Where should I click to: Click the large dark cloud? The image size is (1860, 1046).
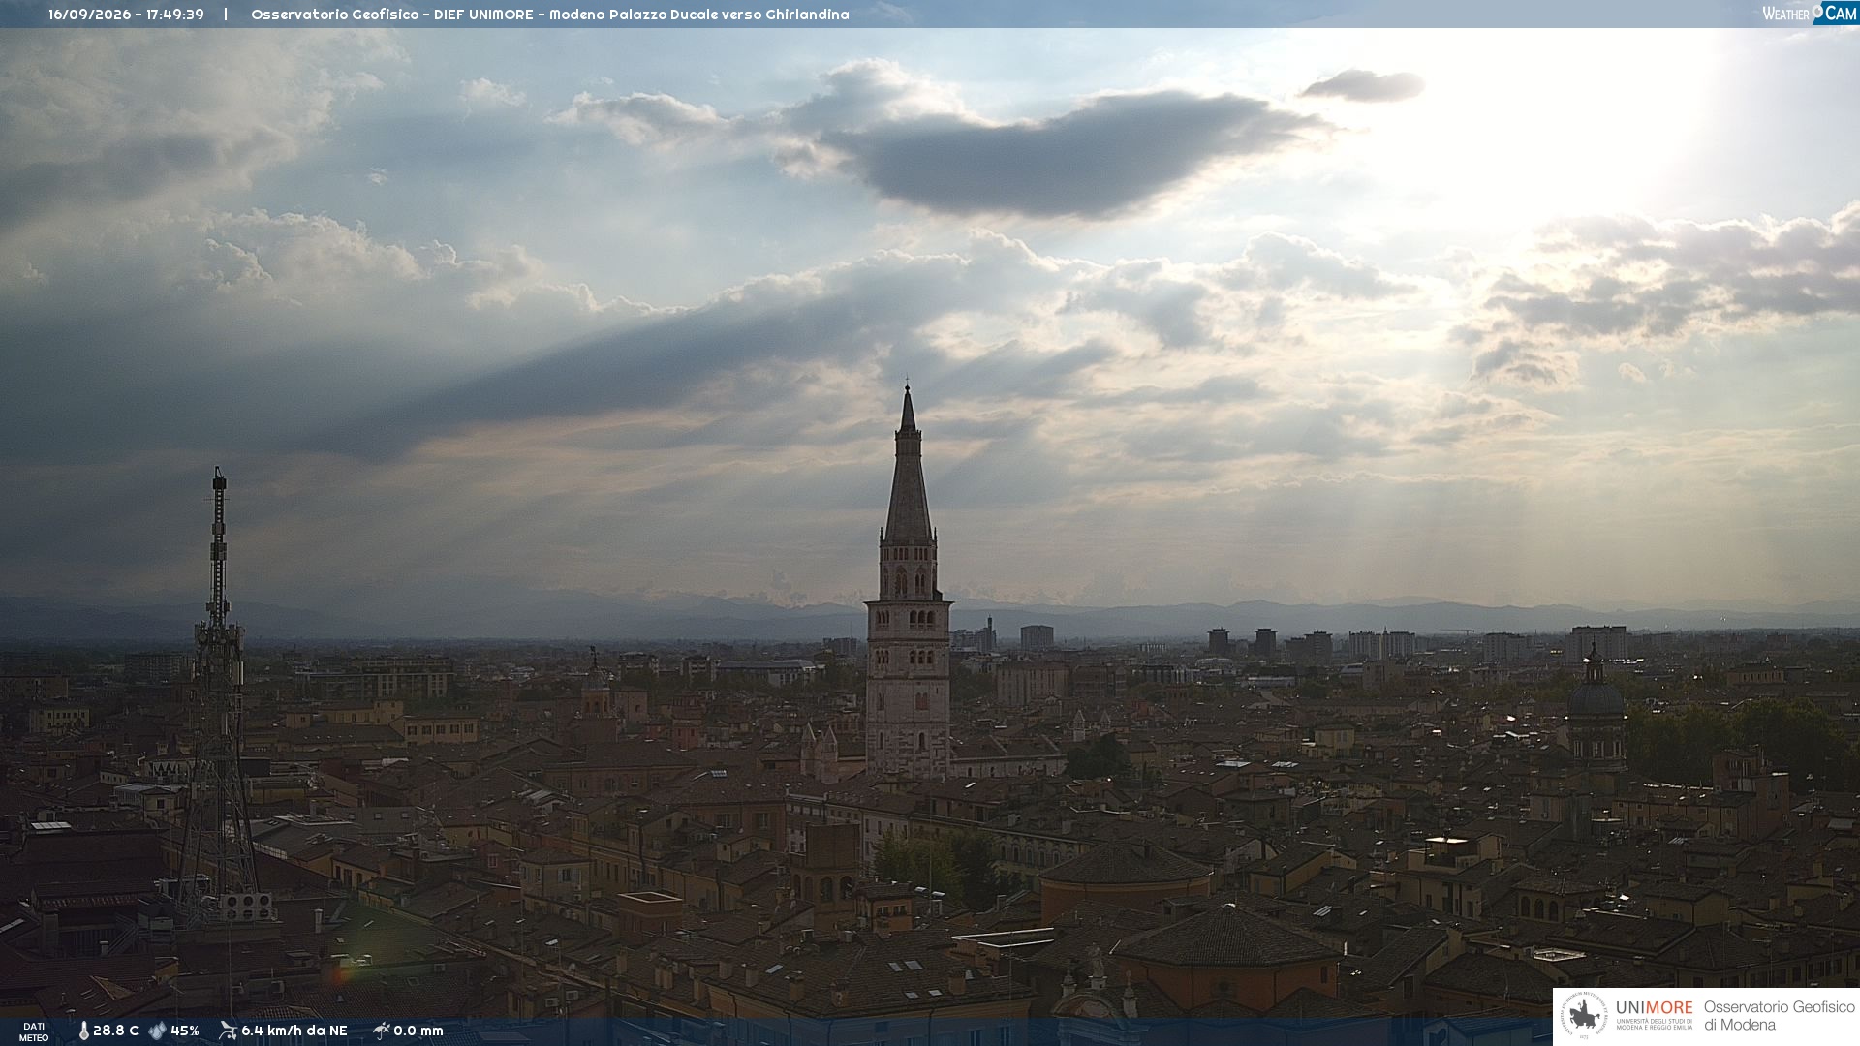(1066, 155)
